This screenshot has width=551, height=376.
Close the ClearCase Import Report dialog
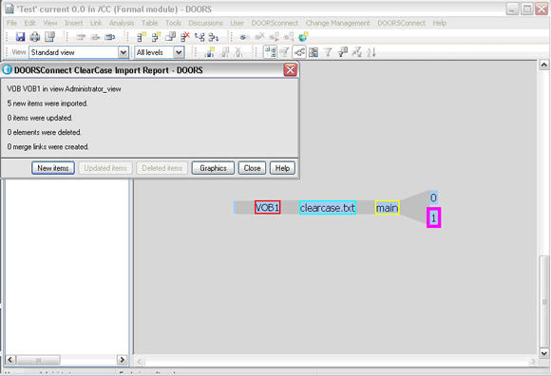(291, 70)
